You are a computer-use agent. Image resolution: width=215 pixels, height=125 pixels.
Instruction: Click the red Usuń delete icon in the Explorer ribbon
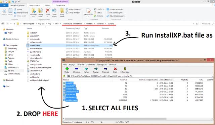48,10
